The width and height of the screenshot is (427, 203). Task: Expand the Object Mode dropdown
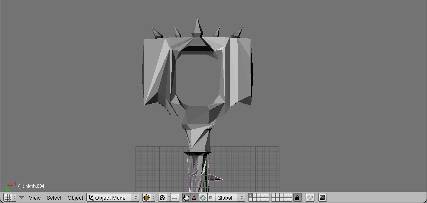(x=113, y=198)
